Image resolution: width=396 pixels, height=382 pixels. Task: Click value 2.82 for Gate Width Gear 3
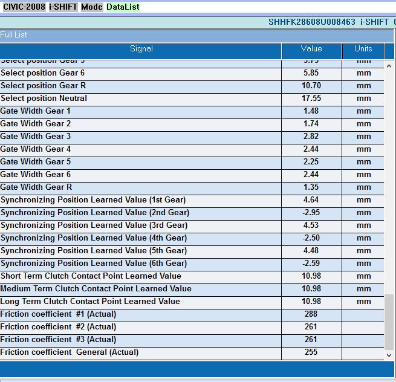tap(311, 137)
